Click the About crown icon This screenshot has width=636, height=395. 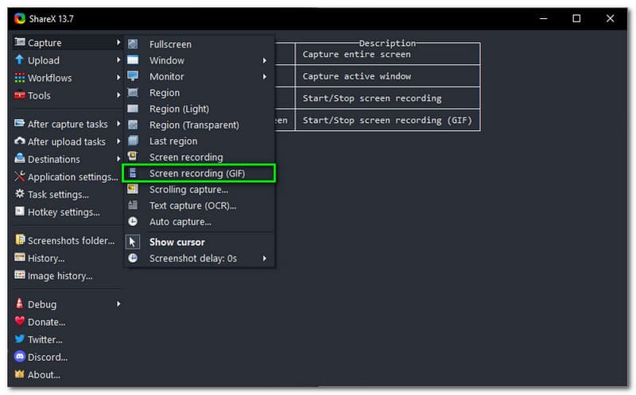tap(20, 374)
